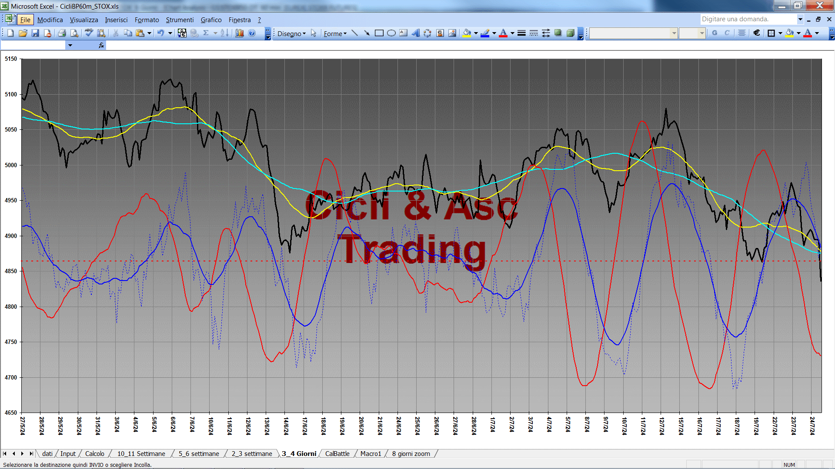Open the Strumenti menu
This screenshot has width=835, height=469.
[180, 20]
